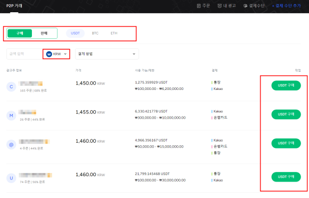
Task: Click the ₩100,000.00 - ₩30,000,000.00 limit
Action: point(160,180)
